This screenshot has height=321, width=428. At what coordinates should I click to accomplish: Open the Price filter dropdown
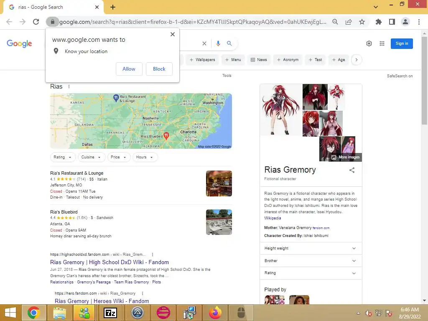tap(118, 157)
